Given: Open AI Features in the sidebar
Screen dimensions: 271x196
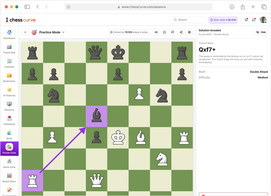Looking at the screenshot, I should pyautogui.click(x=9, y=92).
